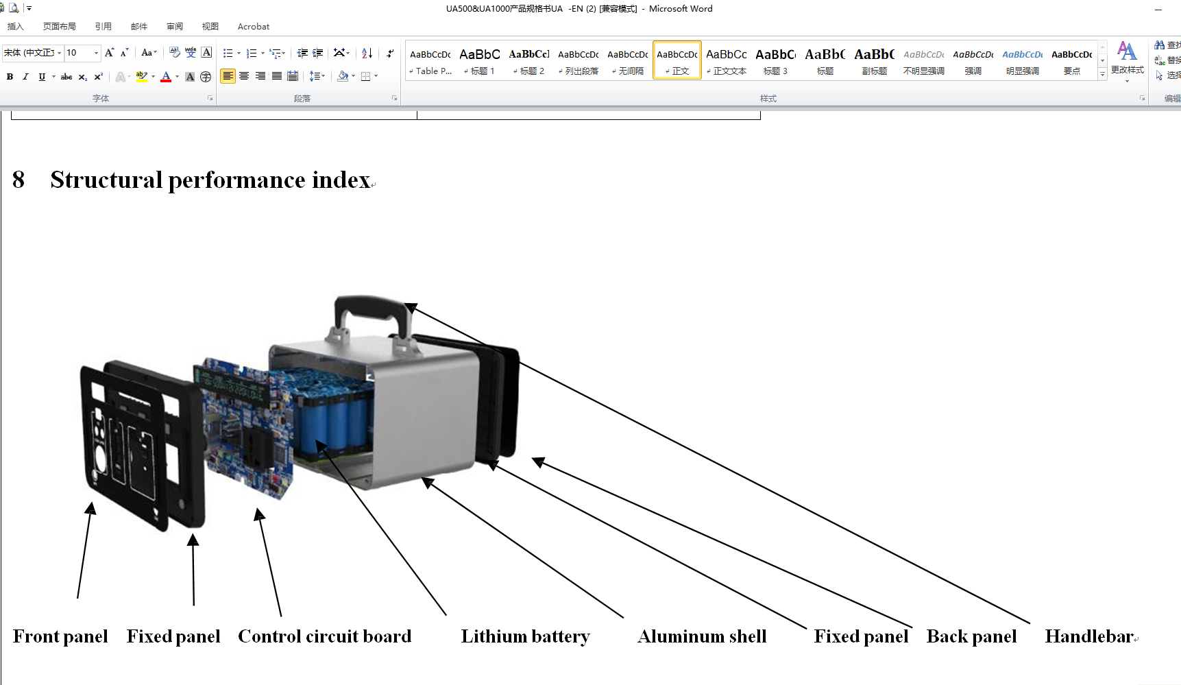
Task: Click the Replace icon
Action: coord(1160,60)
